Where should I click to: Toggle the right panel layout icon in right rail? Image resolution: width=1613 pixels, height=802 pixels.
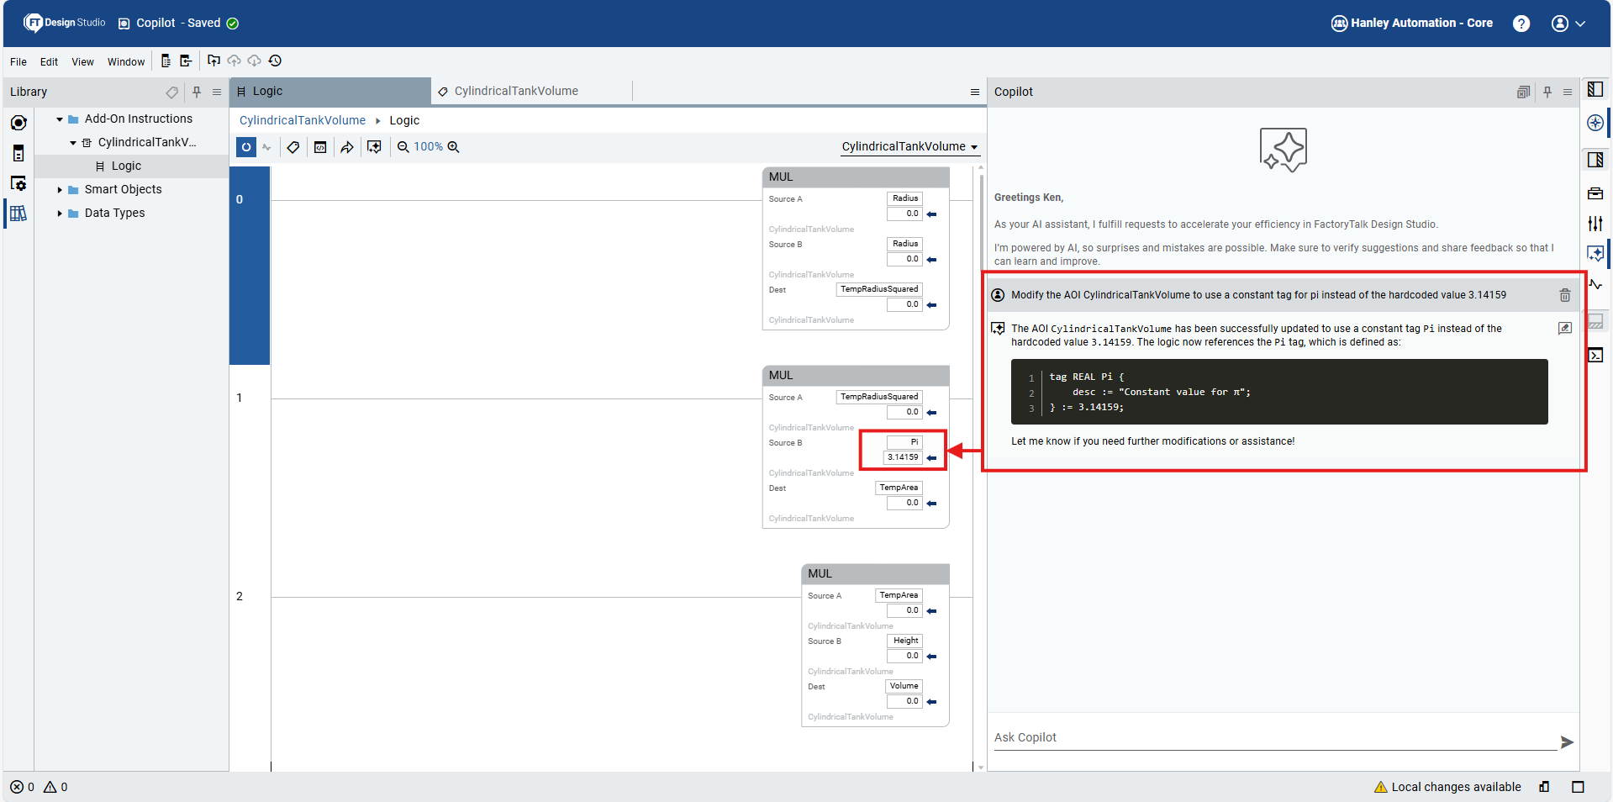click(1595, 160)
